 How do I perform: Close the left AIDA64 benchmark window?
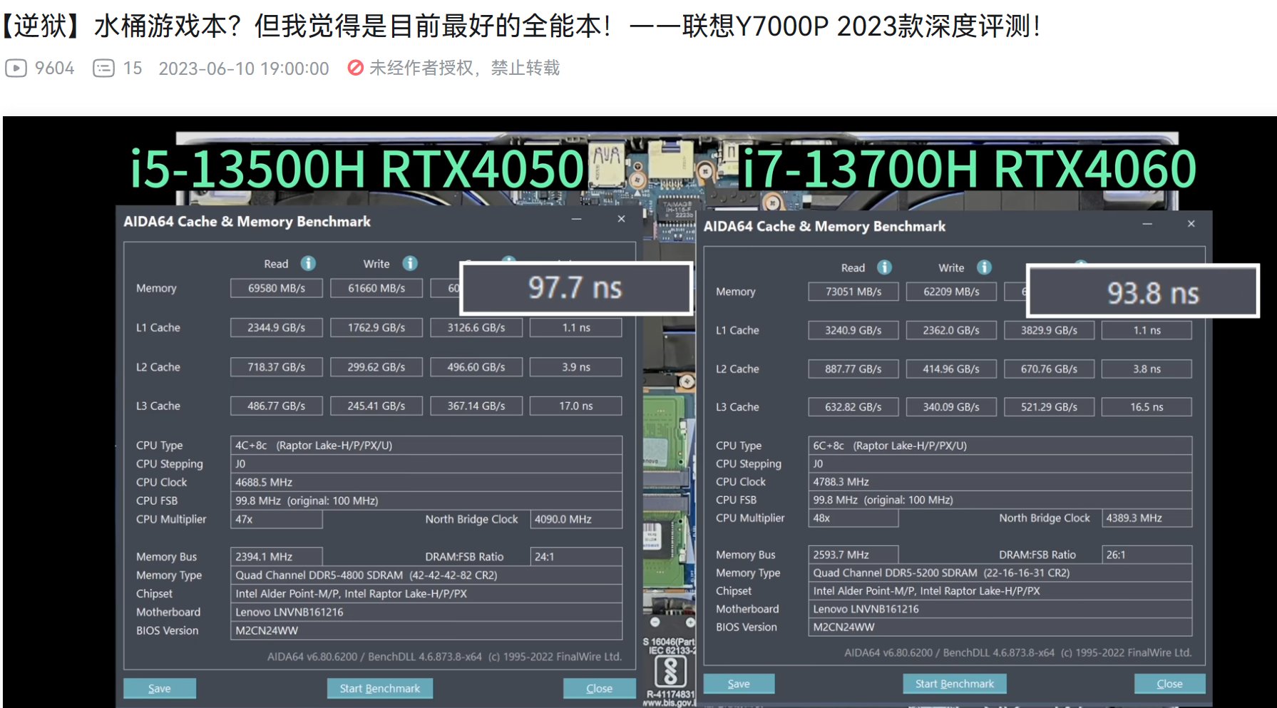(621, 219)
